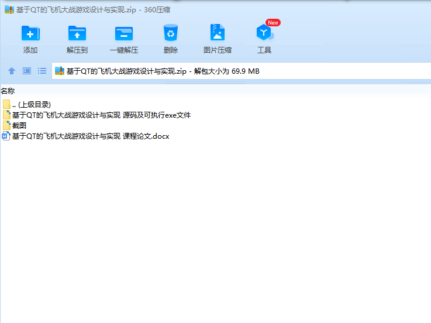Select '基于QT的飞机大战游戏设计与实现 源码及可执行exe文件' entry

(x=101, y=115)
